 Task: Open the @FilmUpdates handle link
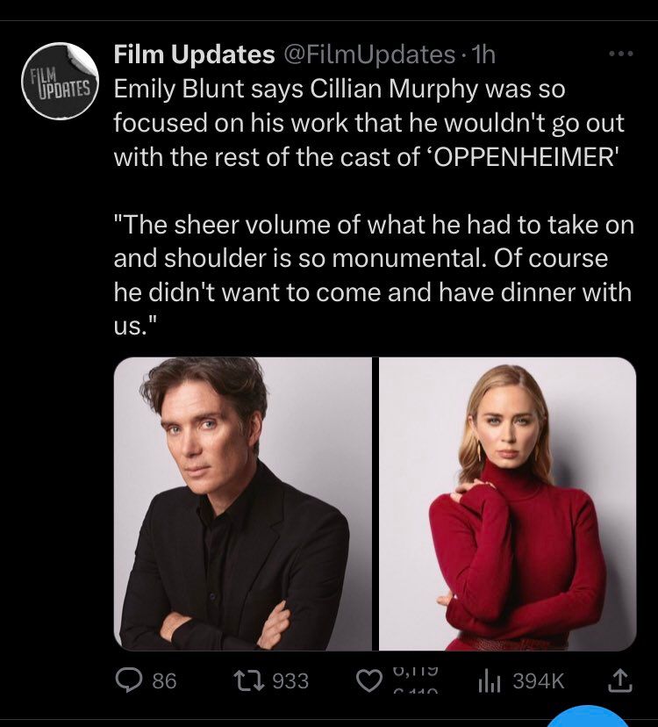pos(368,55)
